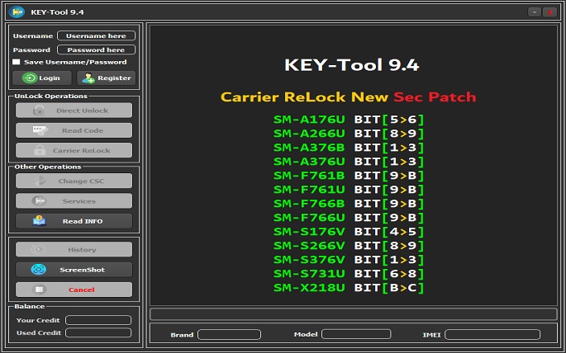566x353 pixels.
Task: Click the Cancel stop icon
Action: 39,289
